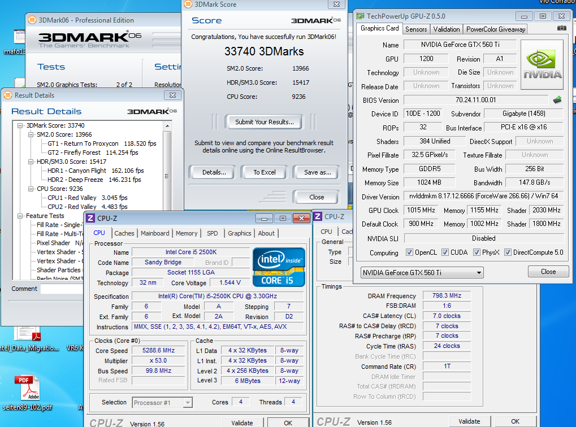Toggle the DirectCompute 5.0 checkbox

pos(508,252)
